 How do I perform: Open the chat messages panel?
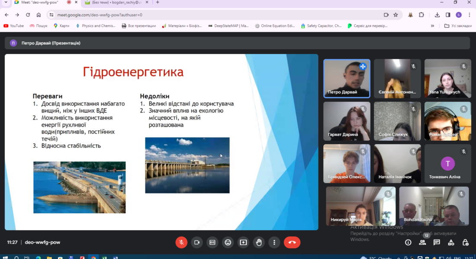click(437, 243)
